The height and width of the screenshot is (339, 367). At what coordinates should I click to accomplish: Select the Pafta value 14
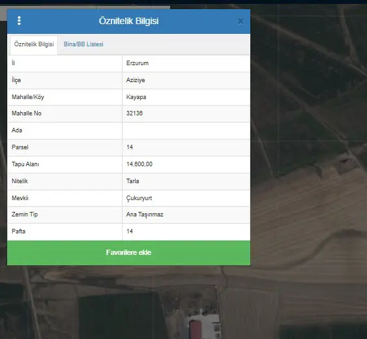coord(130,231)
